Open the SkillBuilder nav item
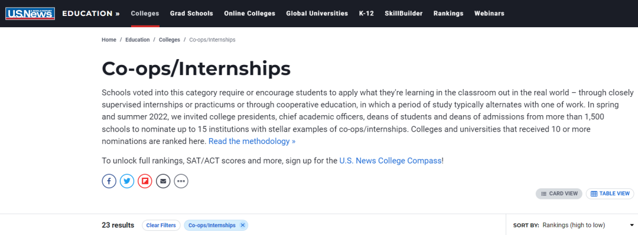 (403, 14)
